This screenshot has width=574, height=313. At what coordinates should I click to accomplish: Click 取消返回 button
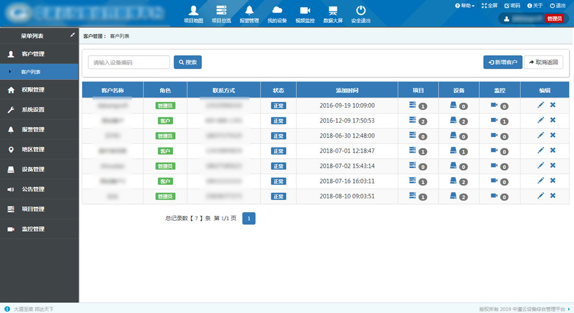[x=543, y=62]
